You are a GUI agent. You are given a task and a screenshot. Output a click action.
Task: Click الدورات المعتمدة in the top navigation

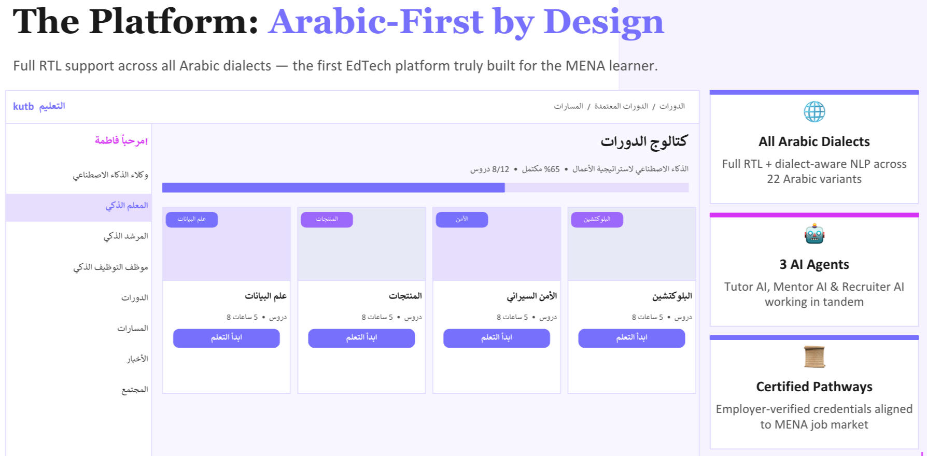621,106
